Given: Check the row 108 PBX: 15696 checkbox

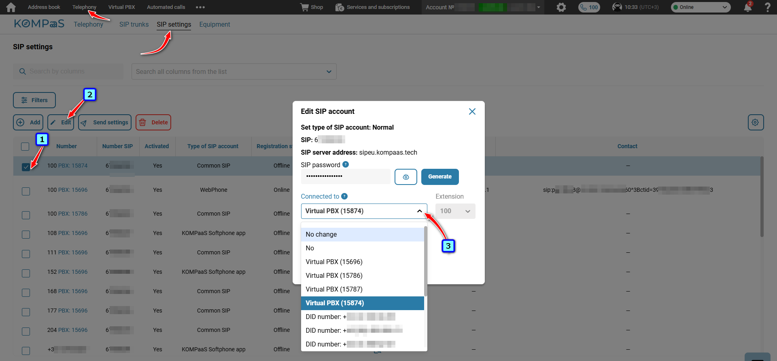Looking at the screenshot, I should pos(26,235).
